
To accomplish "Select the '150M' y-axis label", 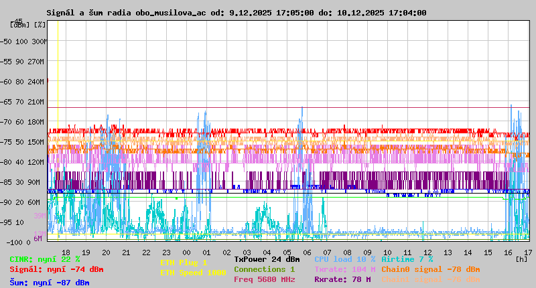I will pyautogui.click(x=36, y=142).
